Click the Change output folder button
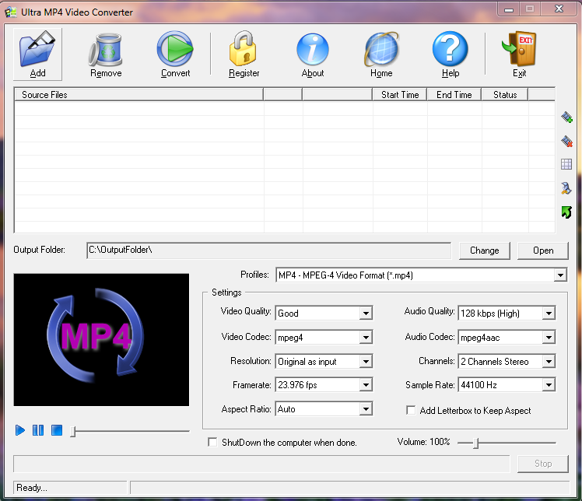The image size is (582, 501). 485,250
